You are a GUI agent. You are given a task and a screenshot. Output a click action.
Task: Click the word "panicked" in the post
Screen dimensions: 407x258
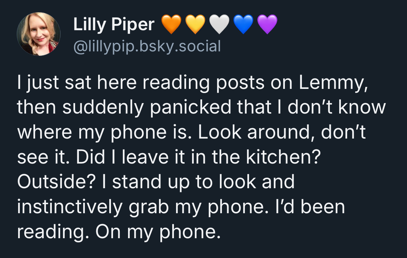(191, 108)
